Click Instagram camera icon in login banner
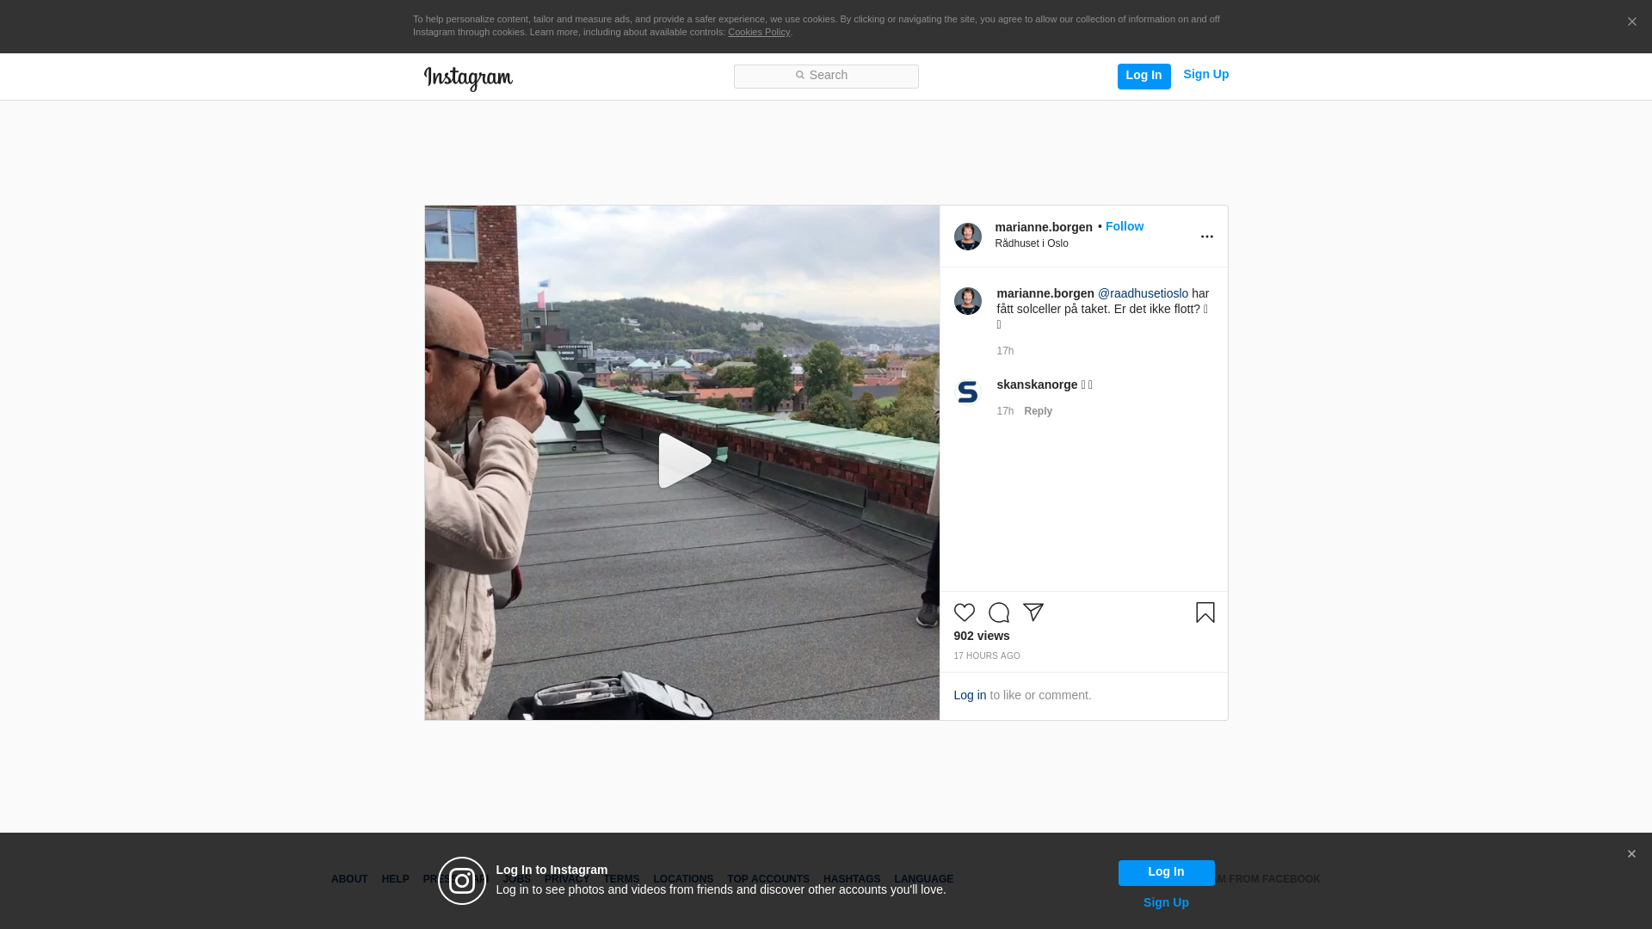The image size is (1652, 929). coord(462,881)
